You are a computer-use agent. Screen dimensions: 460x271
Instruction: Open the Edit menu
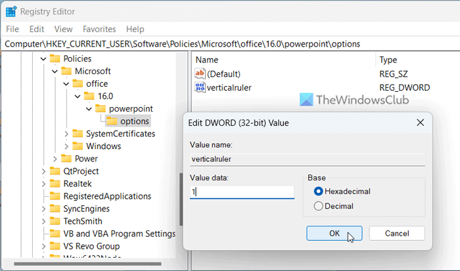(x=37, y=29)
